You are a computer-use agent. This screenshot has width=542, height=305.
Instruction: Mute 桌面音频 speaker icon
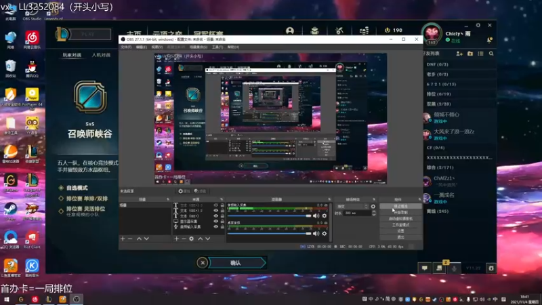pos(316,233)
